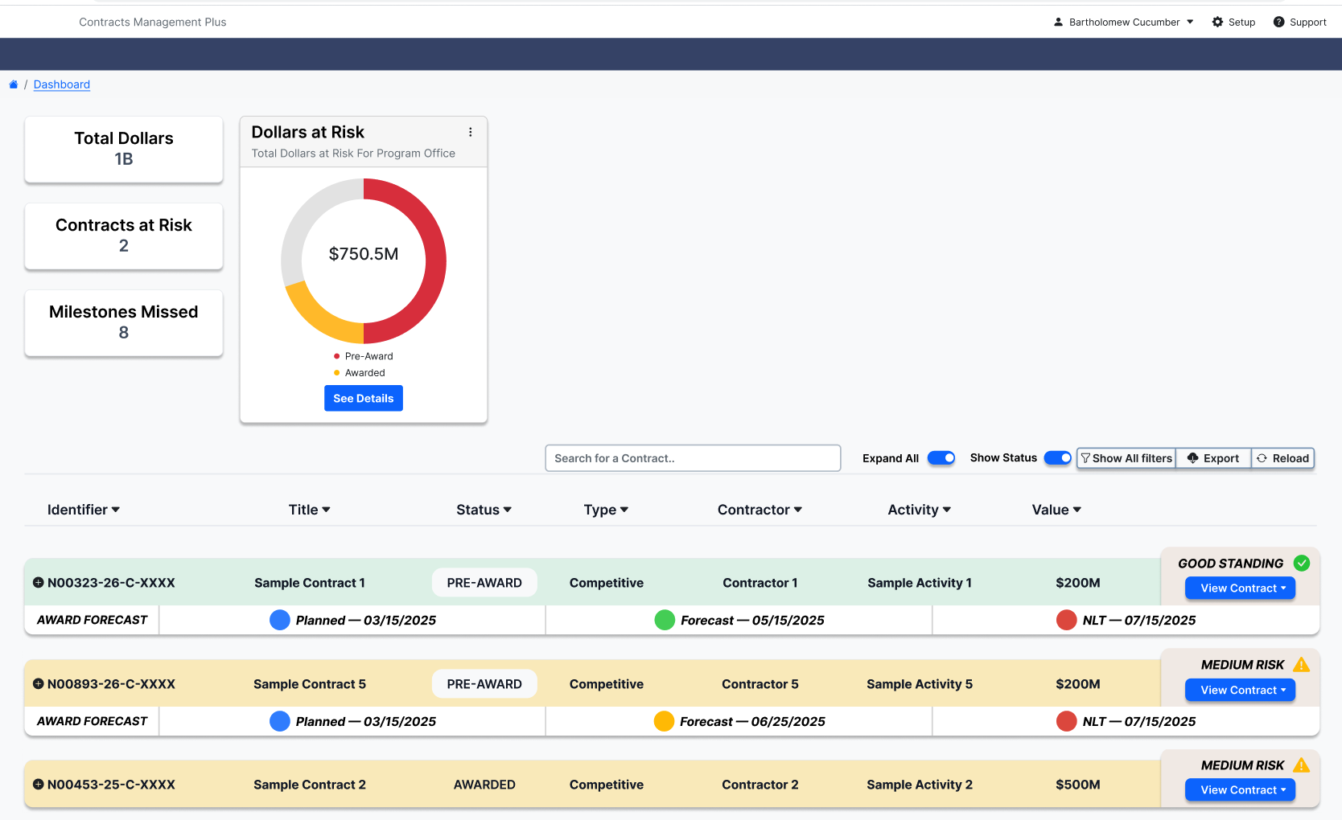Turn off the Expand All toggle

[941, 458]
